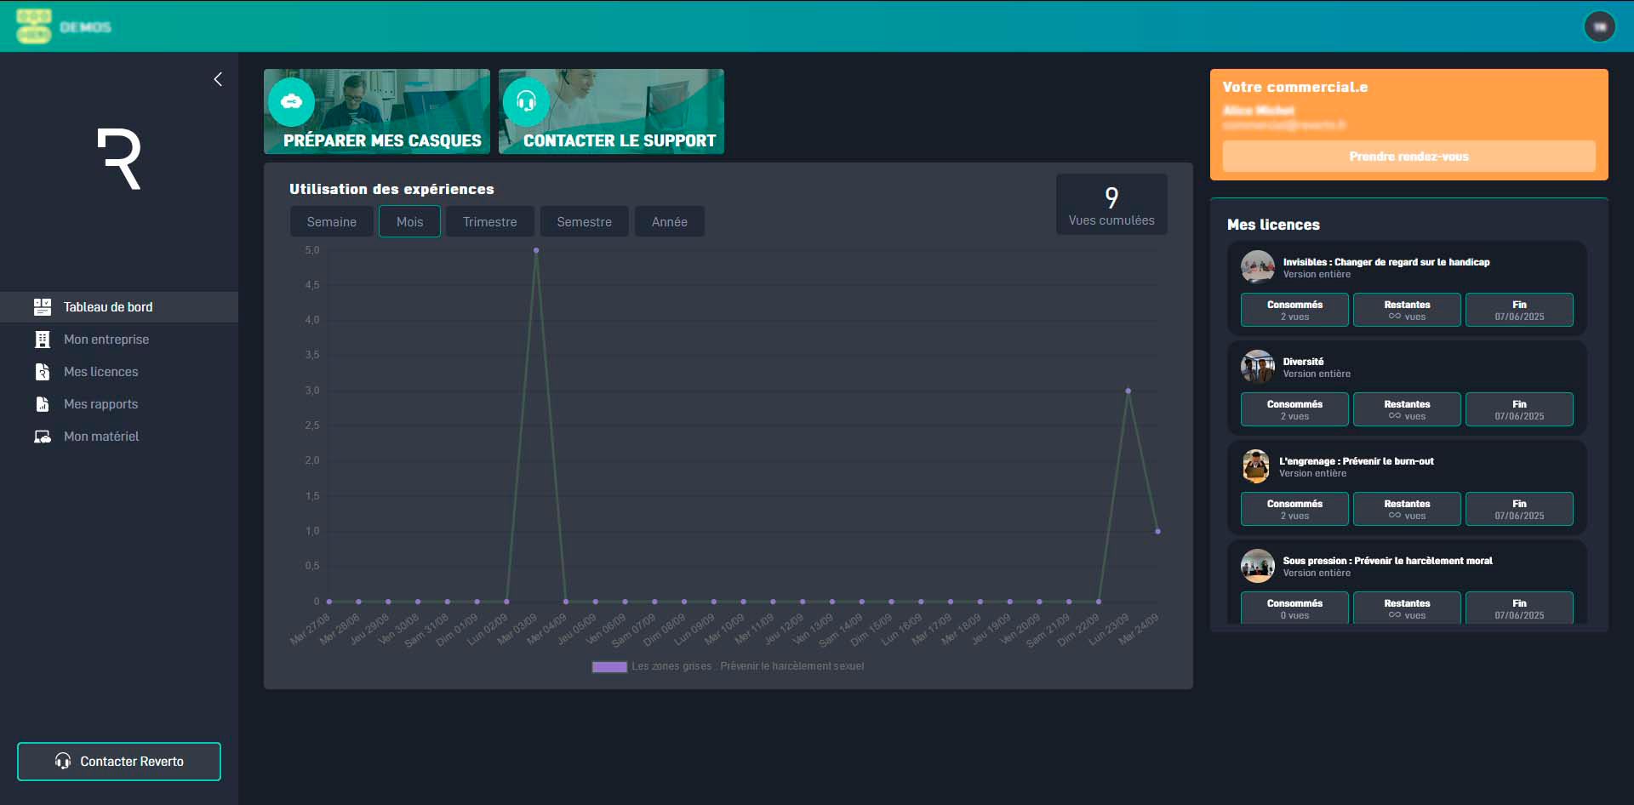This screenshot has width=1634, height=805.
Task: Click the Contacter Reverto button
Action: (x=118, y=762)
